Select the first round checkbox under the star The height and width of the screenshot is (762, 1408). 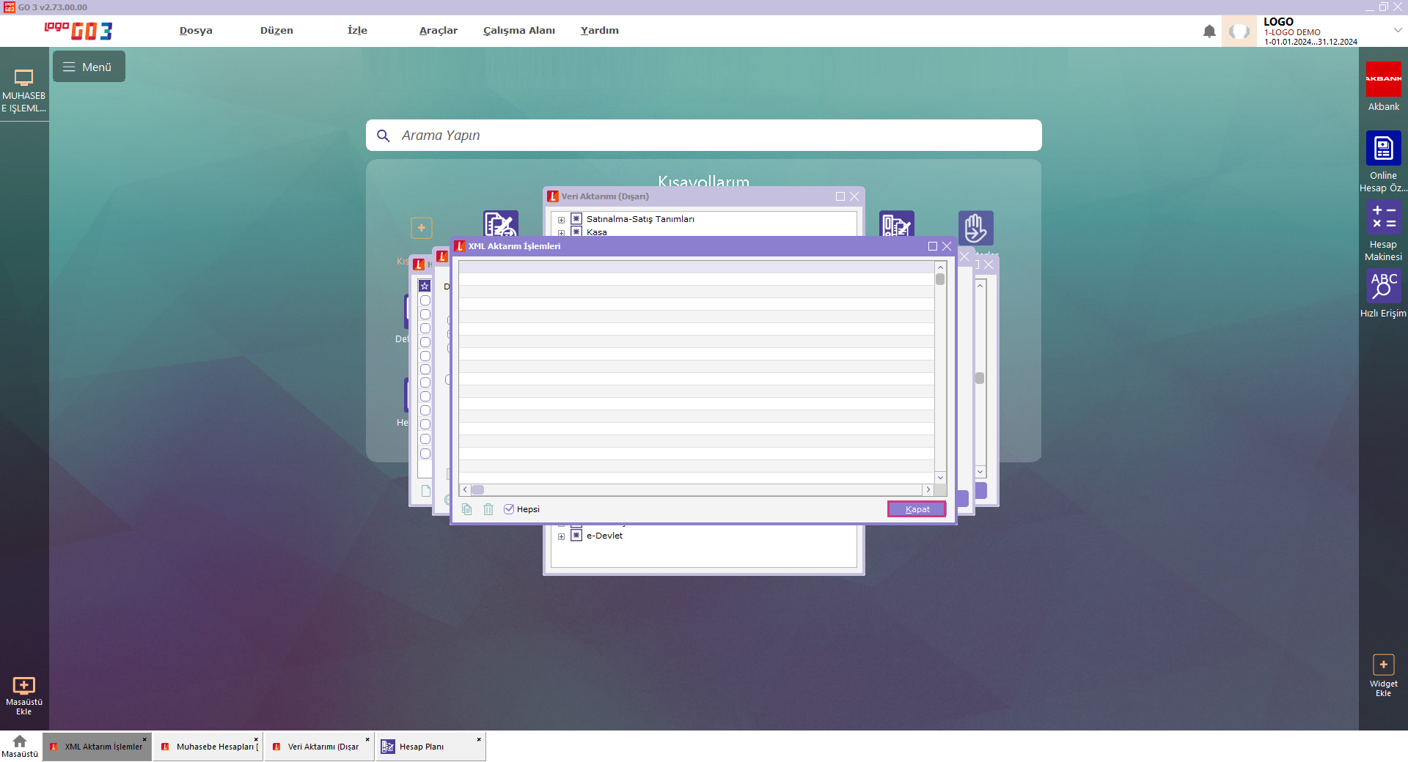pos(425,300)
